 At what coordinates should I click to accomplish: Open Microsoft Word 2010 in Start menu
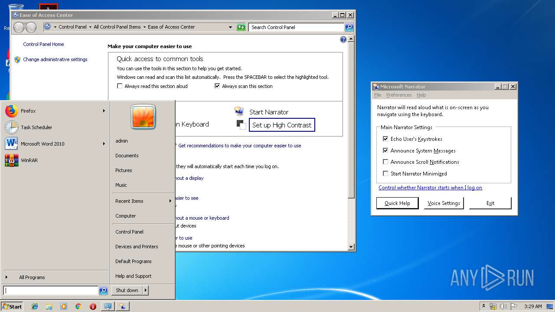[55, 144]
